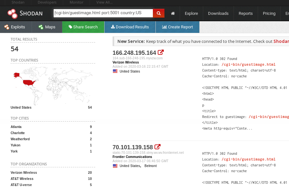Screen dimensions: 289x187
Task: Click the Exploits icon in toolbar
Action: [x=7, y=27]
